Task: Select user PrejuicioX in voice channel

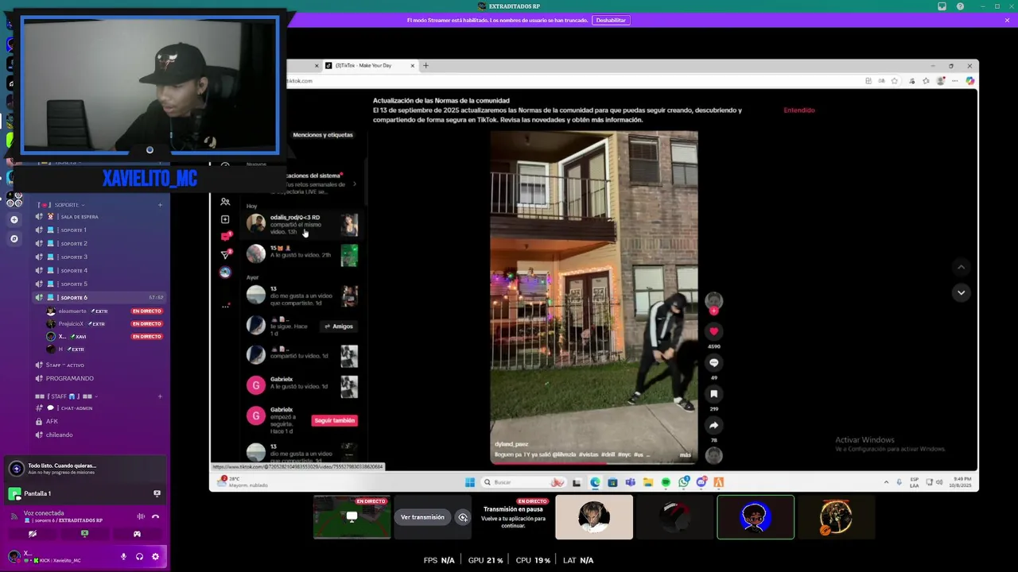Action: [105, 324]
